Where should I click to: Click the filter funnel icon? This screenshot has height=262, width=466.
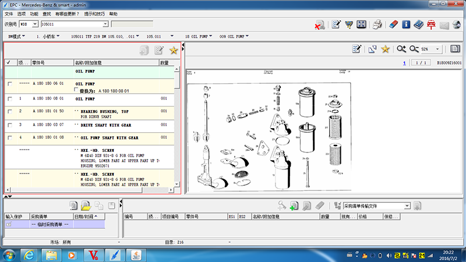tap(349, 24)
